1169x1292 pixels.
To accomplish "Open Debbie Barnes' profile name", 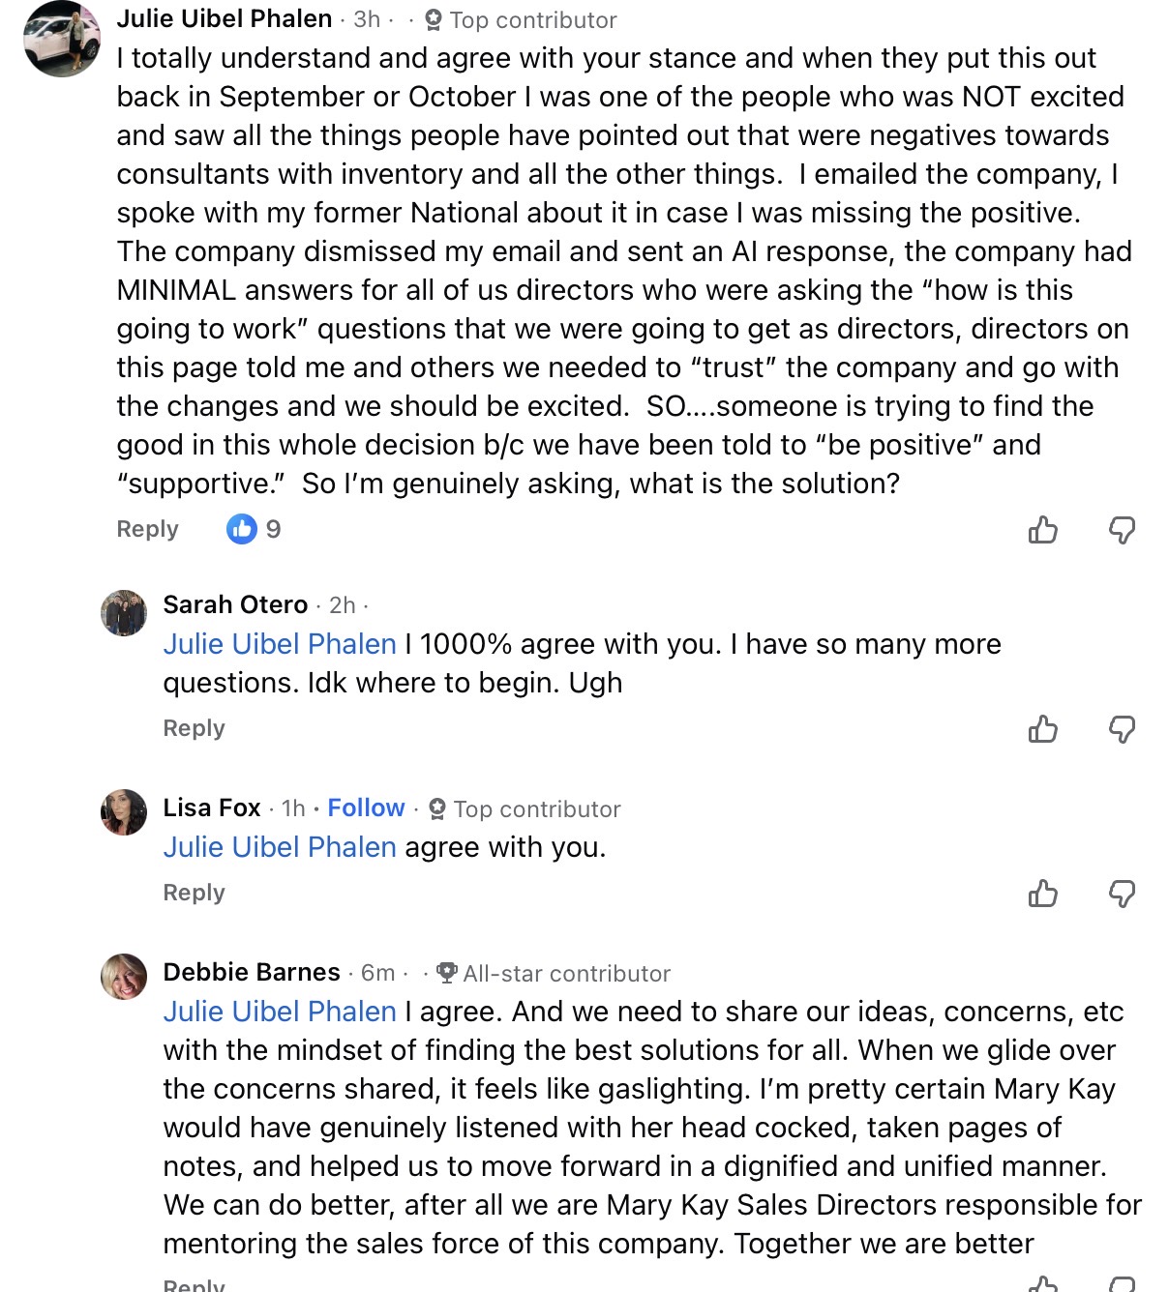I will tap(252, 972).
